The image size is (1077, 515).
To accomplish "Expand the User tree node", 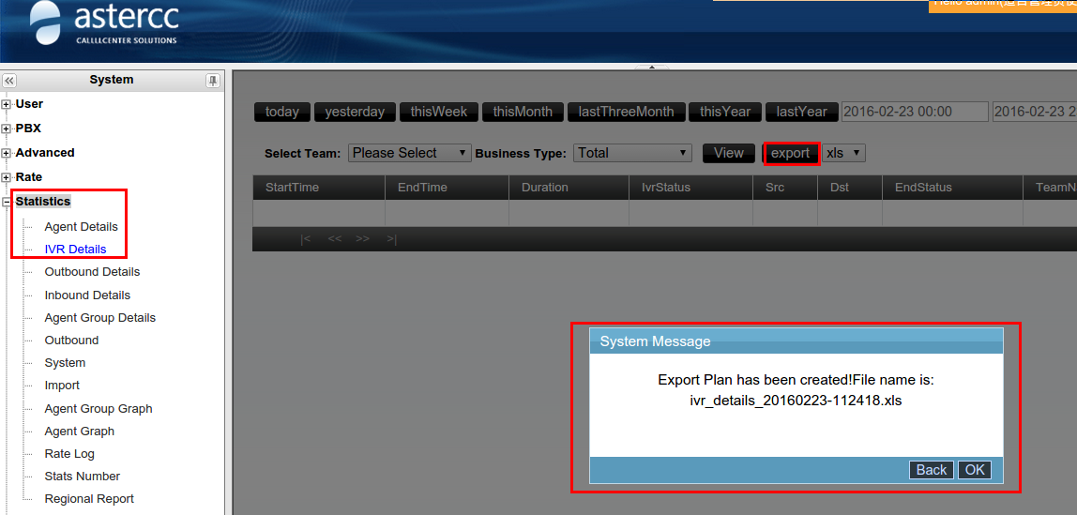I will (x=7, y=104).
